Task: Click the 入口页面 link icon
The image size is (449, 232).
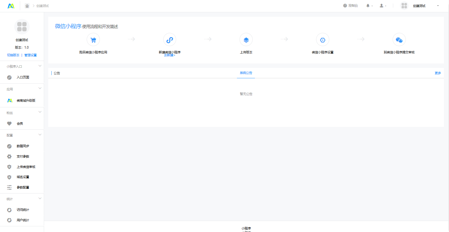Action: pyautogui.click(x=9, y=77)
